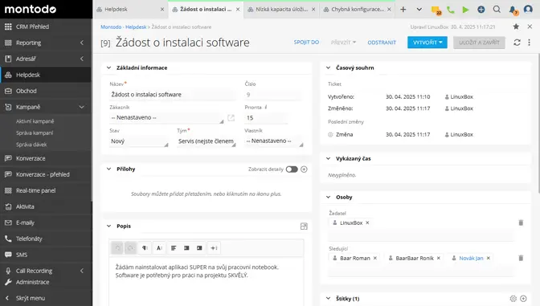540x306 pixels.
Task: Mark ticket as favorite with star
Action: 516,27
